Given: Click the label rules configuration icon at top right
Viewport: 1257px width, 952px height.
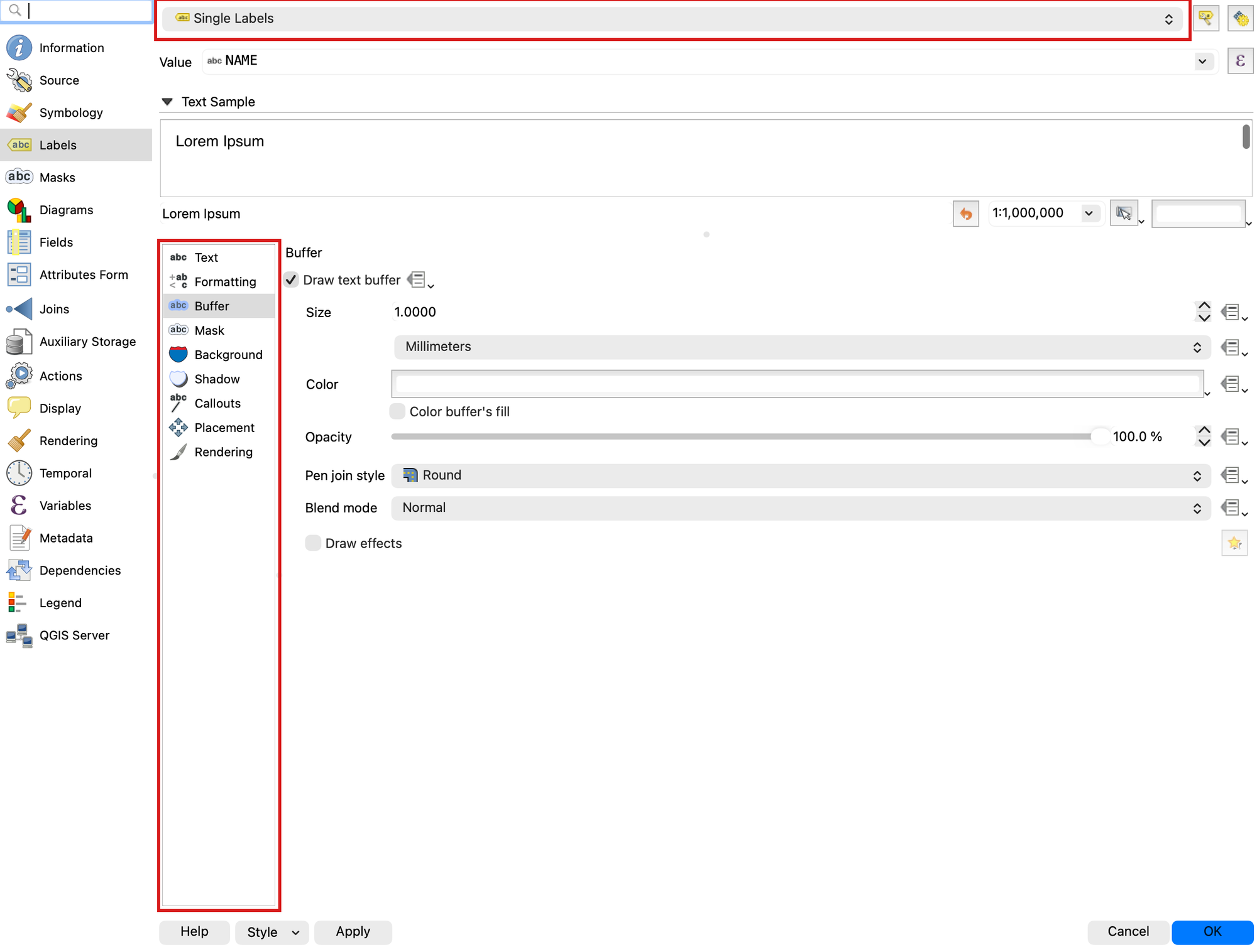Looking at the screenshot, I should (1205, 18).
